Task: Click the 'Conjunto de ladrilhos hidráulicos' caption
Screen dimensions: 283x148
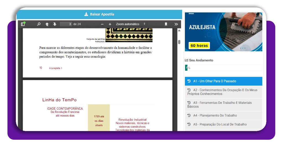Action: coord(96,40)
